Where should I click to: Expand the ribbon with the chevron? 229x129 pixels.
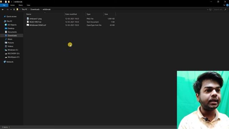224,5
